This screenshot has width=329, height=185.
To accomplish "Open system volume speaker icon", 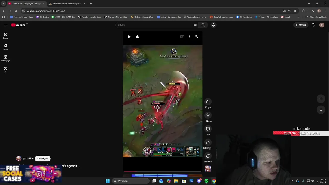I will tap(313, 181).
